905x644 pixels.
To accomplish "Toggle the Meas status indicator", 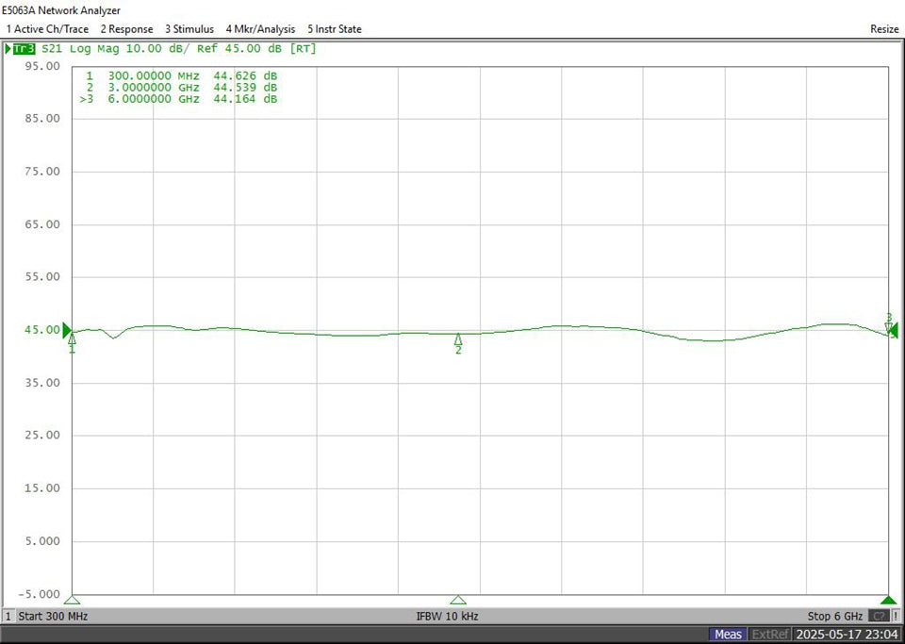I will (x=727, y=635).
